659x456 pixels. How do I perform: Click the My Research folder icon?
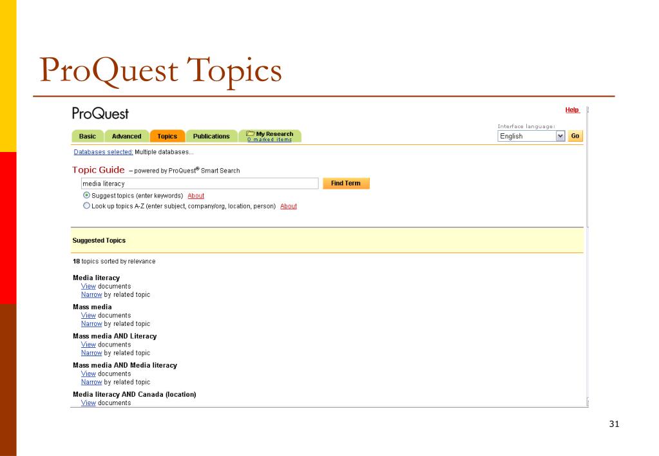click(251, 133)
